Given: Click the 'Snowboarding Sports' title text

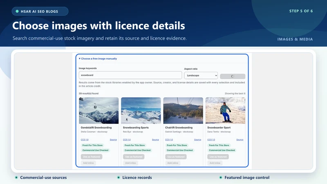Looking at the screenshot, I should [136, 128].
